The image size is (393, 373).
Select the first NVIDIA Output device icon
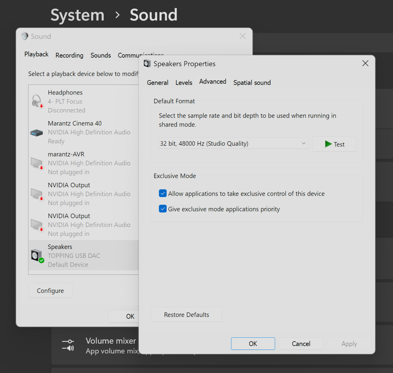tap(37, 194)
